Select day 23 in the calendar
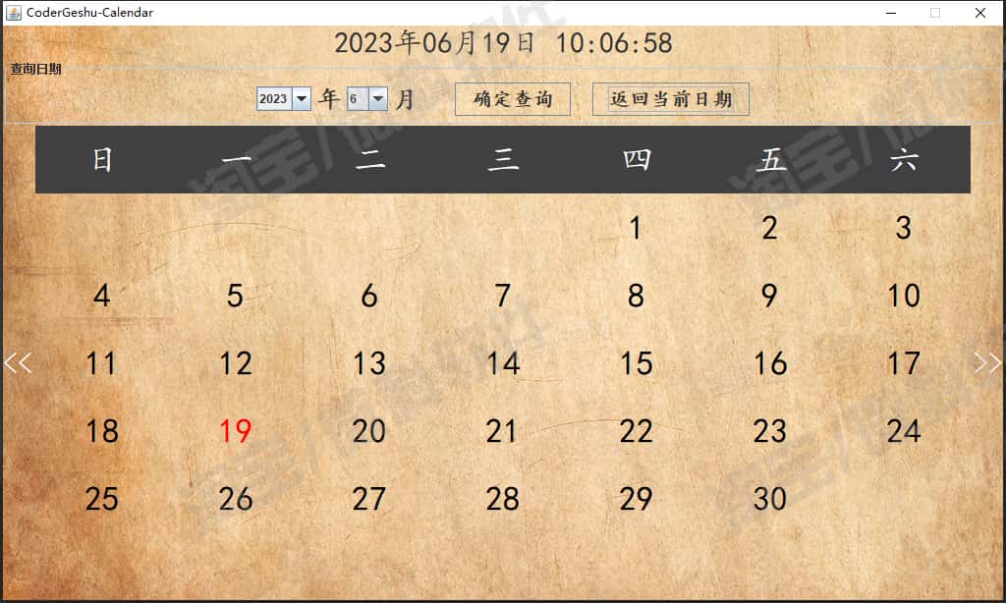The image size is (1006, 603). coord(770,431)
